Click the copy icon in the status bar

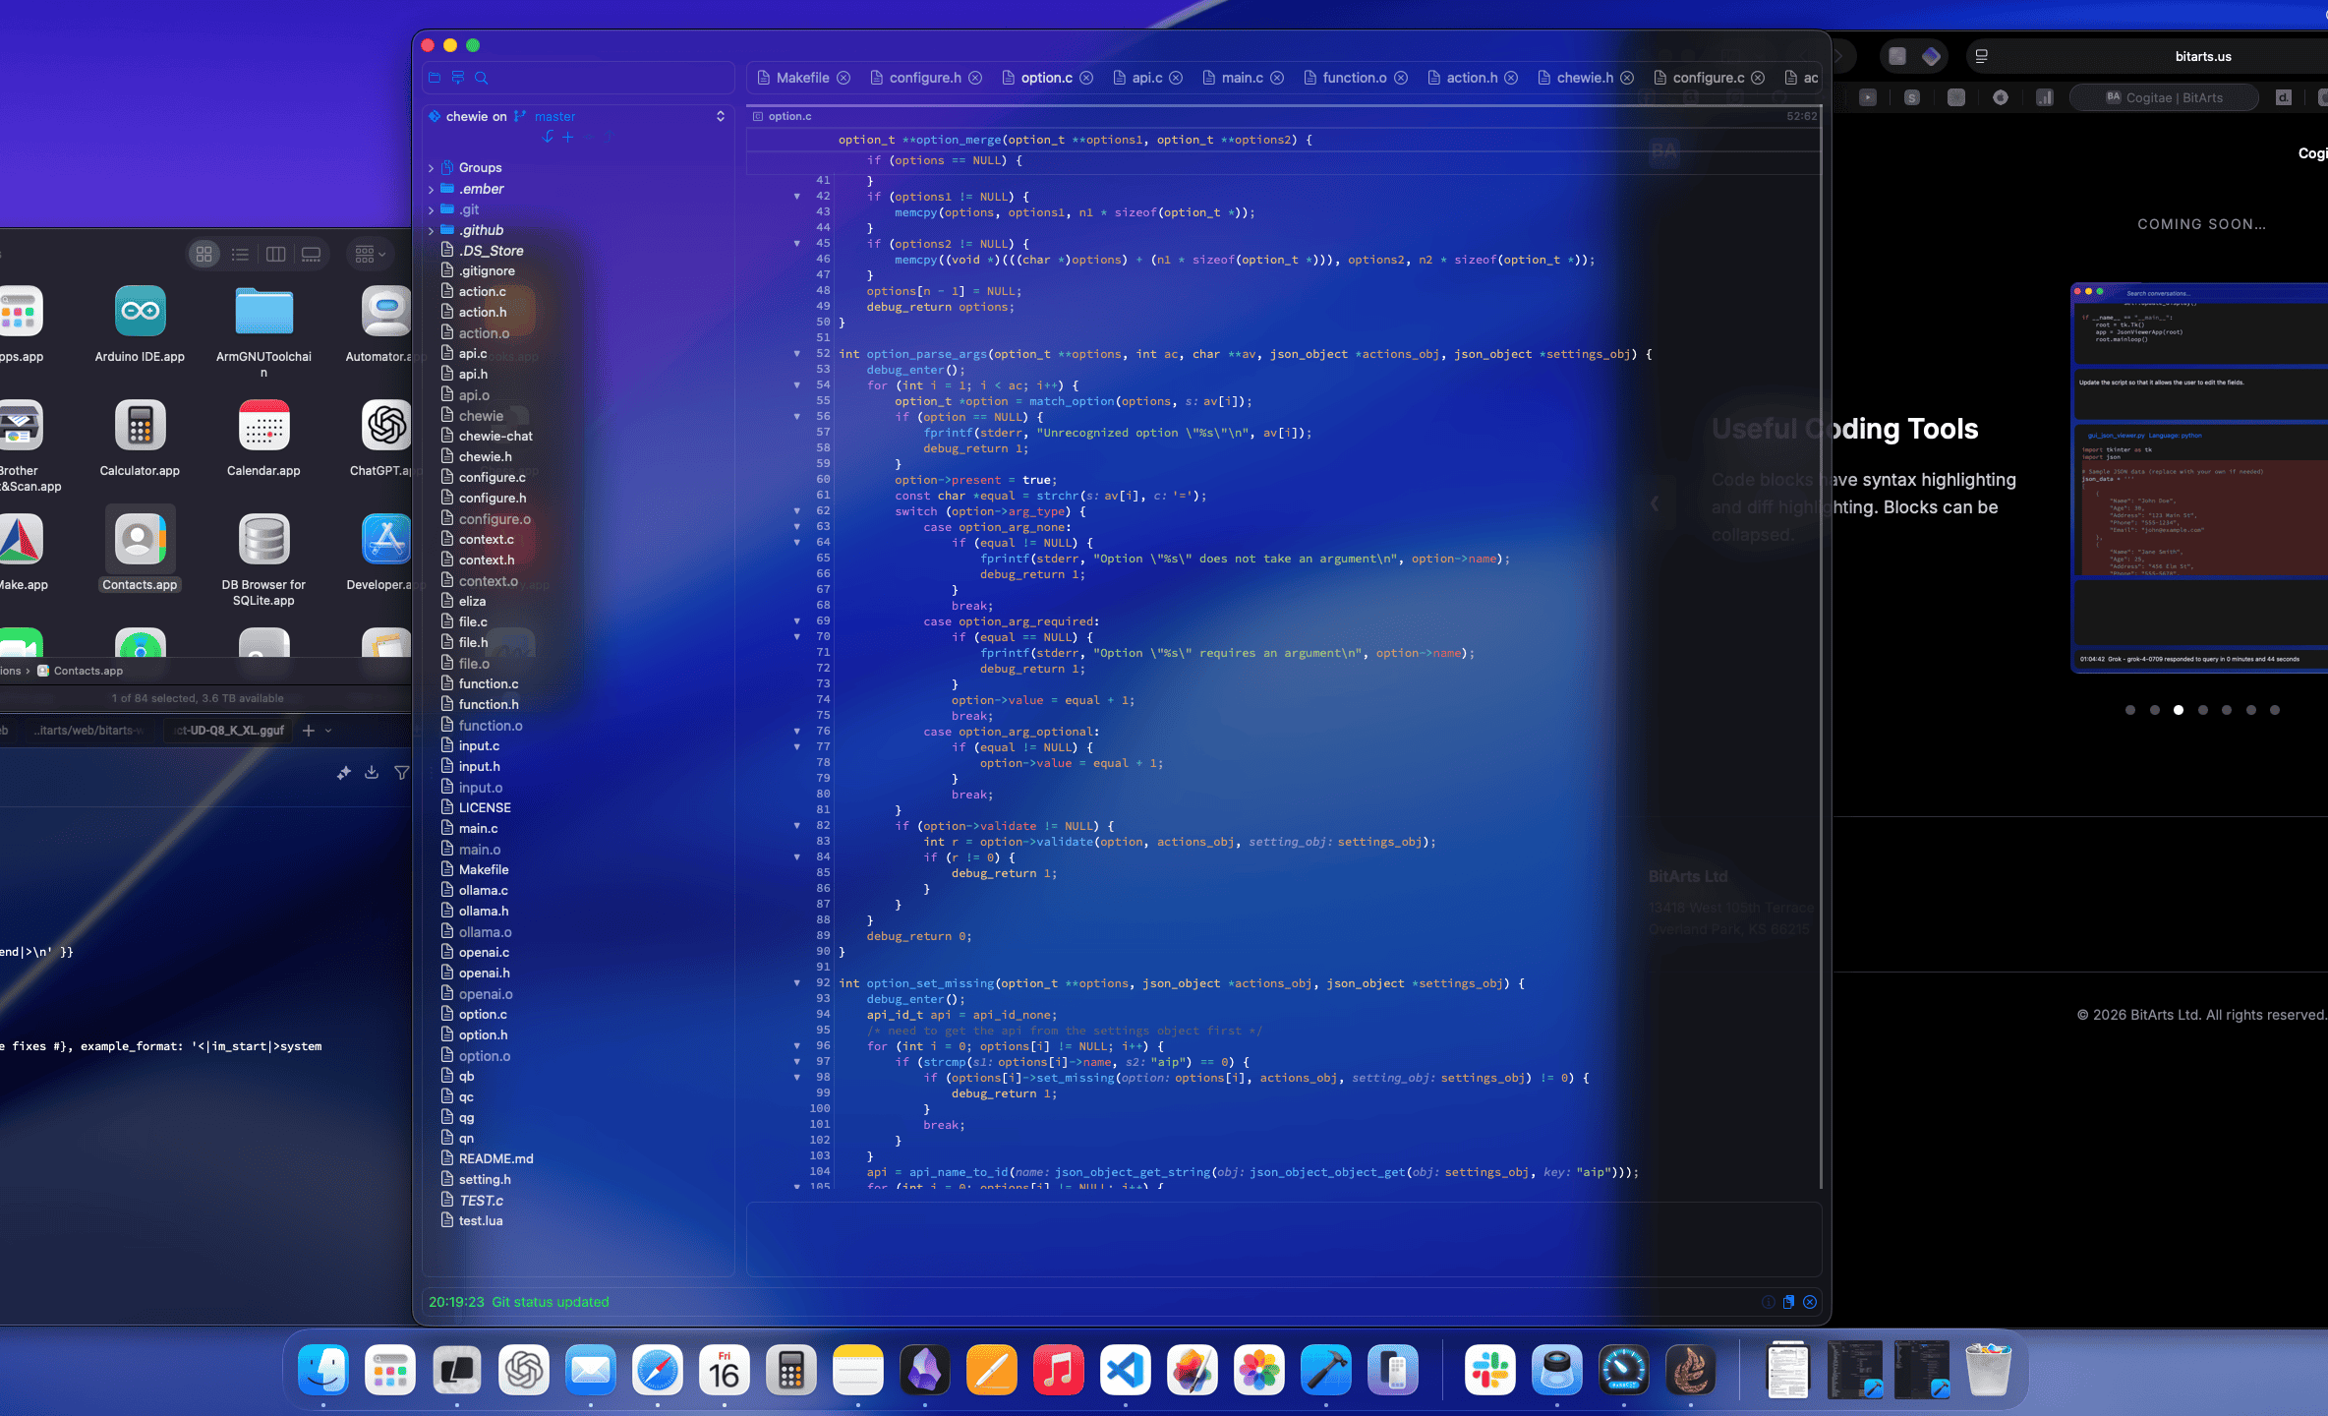[1788, 1302]
